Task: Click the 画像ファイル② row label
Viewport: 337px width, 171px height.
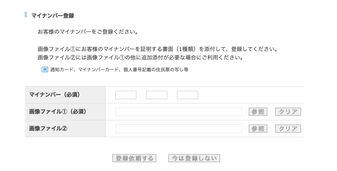Action: click(48, 128)
